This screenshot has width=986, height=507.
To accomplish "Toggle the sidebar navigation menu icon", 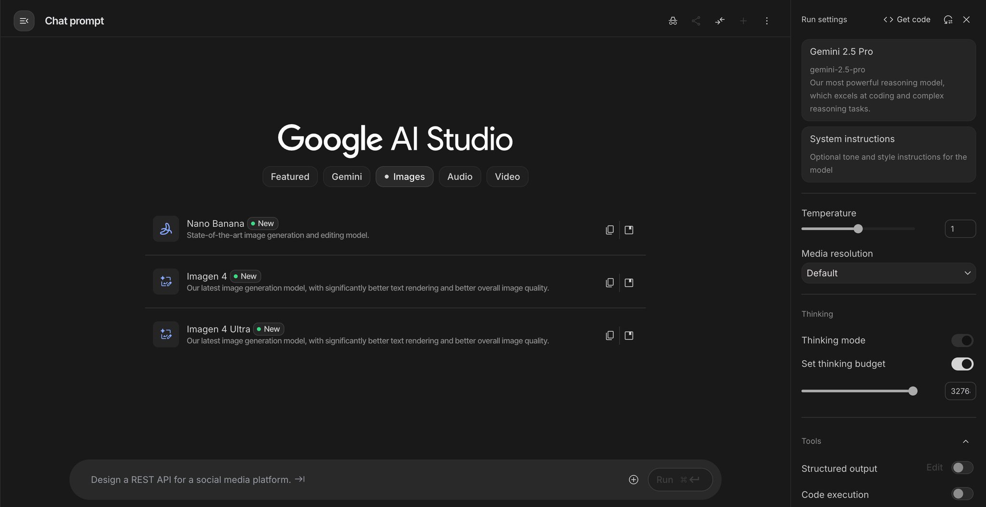I will (24, 21).
